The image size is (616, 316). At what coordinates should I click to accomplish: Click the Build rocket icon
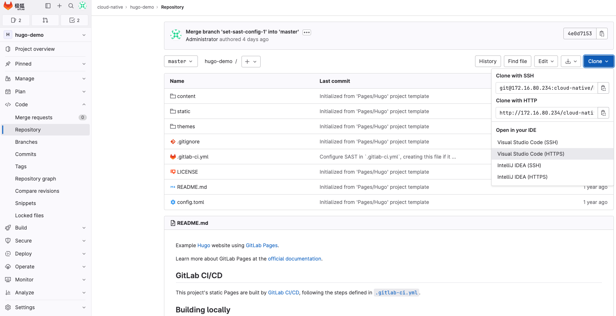tap(8, 228)
